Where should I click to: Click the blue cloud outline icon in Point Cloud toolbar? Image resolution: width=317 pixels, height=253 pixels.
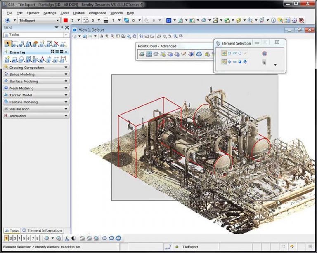199,54
